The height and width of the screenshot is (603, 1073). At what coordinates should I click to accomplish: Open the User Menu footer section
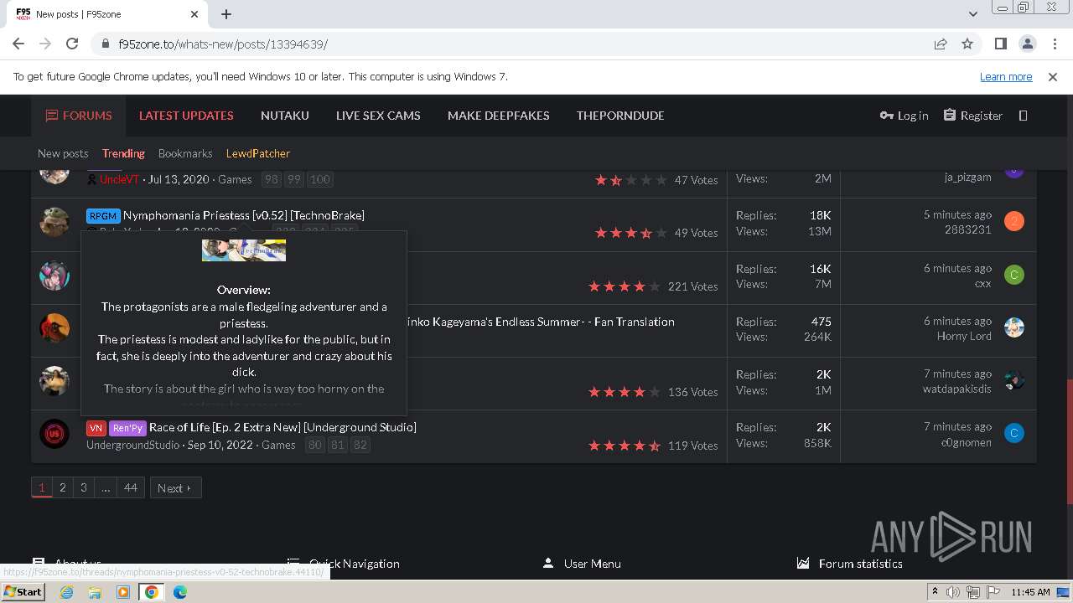click(582, 564)
